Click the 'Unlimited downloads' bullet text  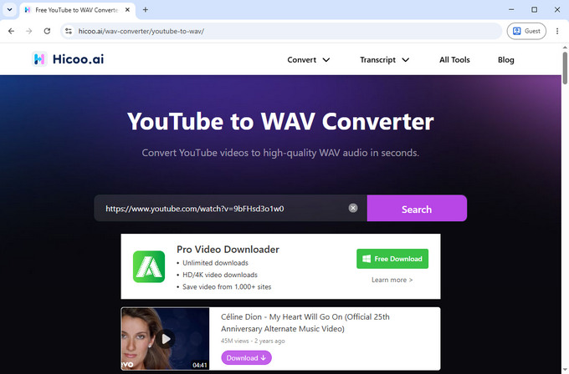click(215, 263)
